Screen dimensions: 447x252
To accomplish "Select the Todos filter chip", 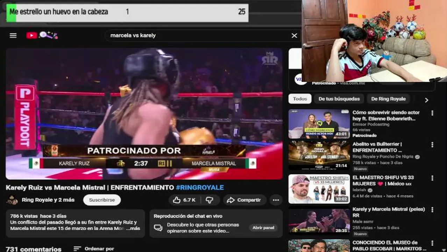I will pos(300,99).
